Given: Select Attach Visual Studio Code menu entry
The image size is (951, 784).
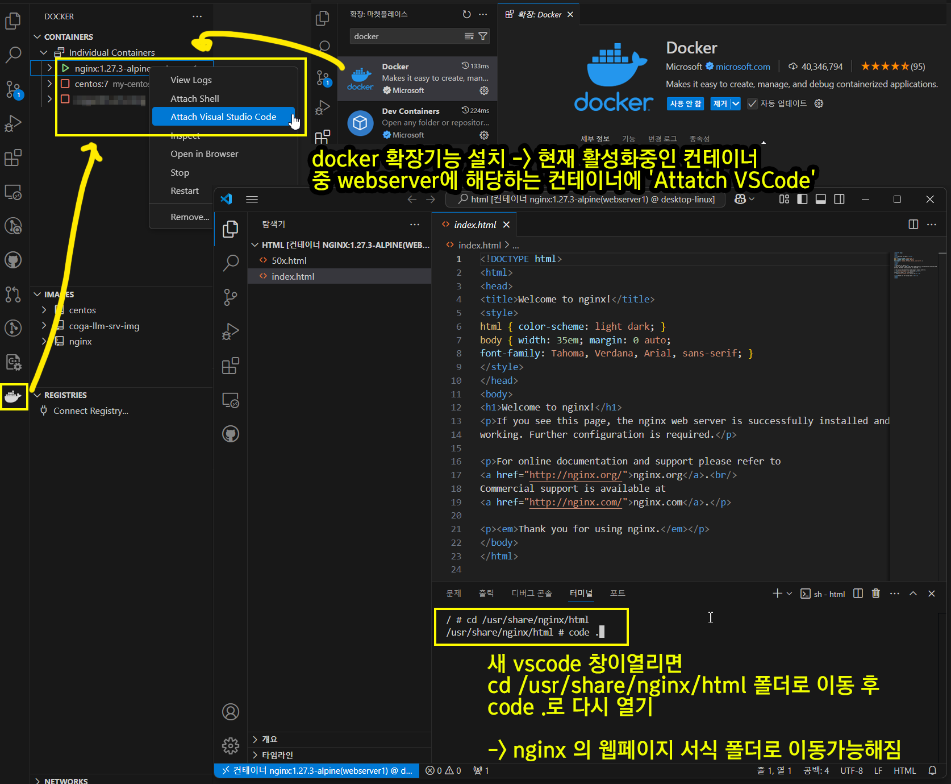Looking at the screenshot, I should point(224,117).
